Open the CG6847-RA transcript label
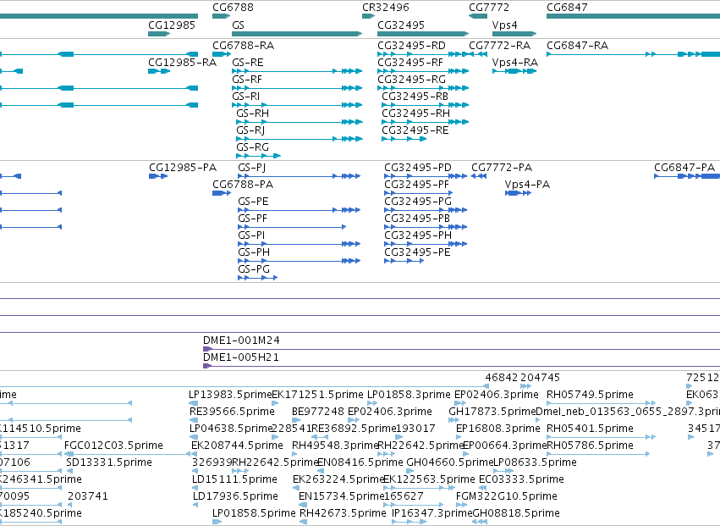The height and width of the screenshot is (526, 720). point(578,46)
